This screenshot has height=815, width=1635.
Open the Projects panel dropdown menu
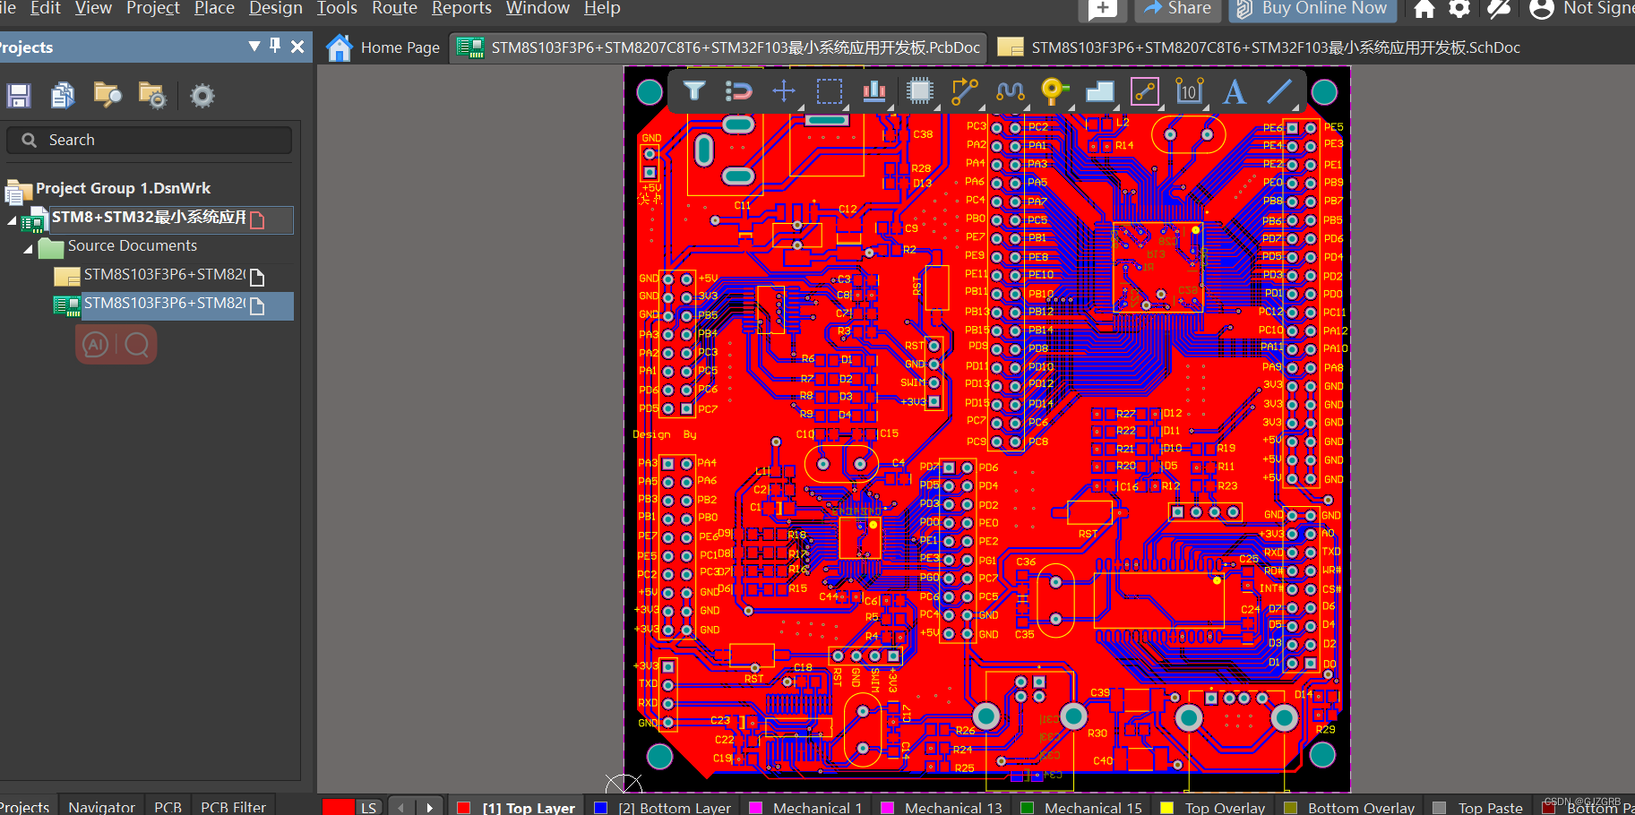coord(254,47)
